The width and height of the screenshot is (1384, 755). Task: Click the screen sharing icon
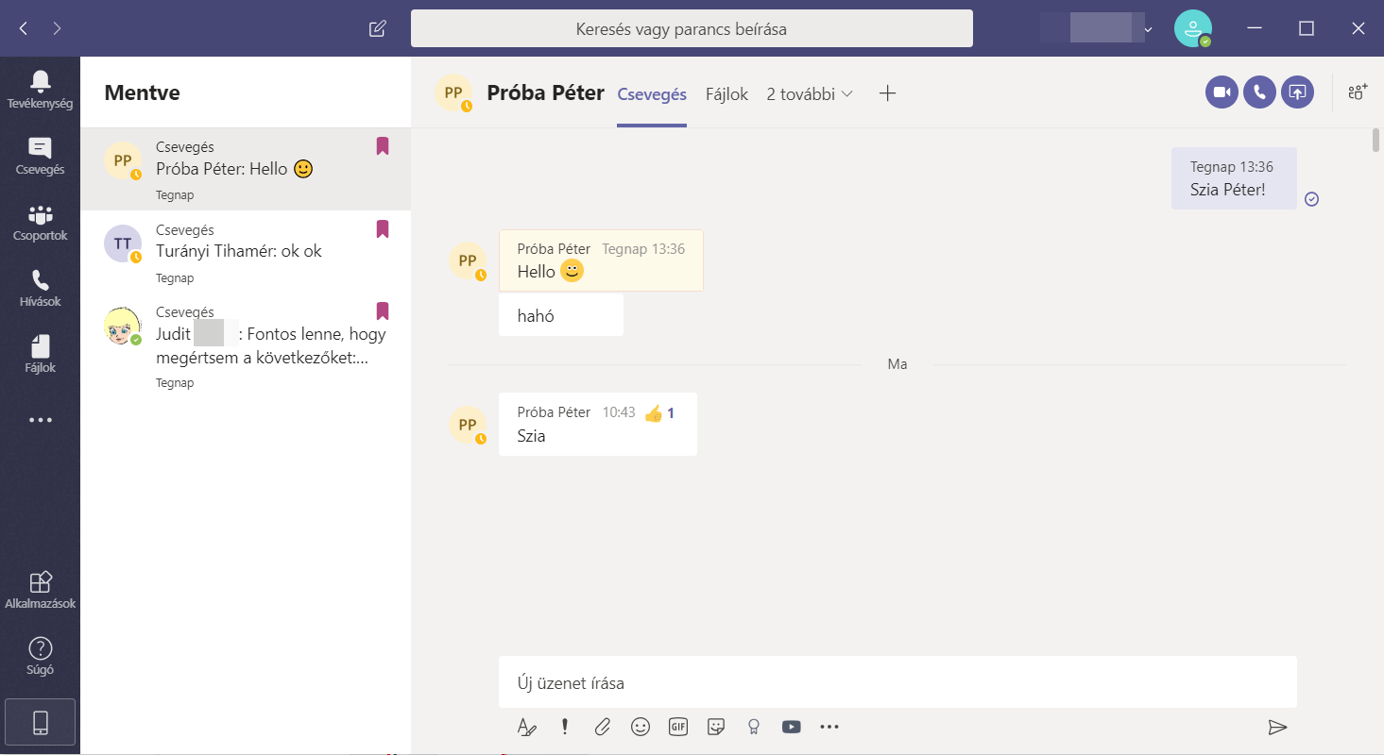(1298, 92)
